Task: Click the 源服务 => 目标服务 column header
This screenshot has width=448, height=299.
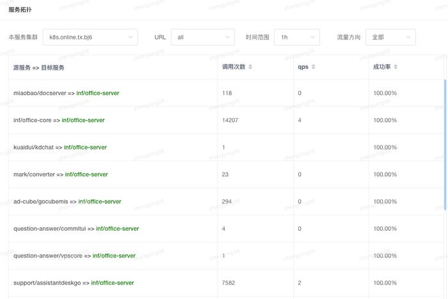Action: tap(38, 68)
